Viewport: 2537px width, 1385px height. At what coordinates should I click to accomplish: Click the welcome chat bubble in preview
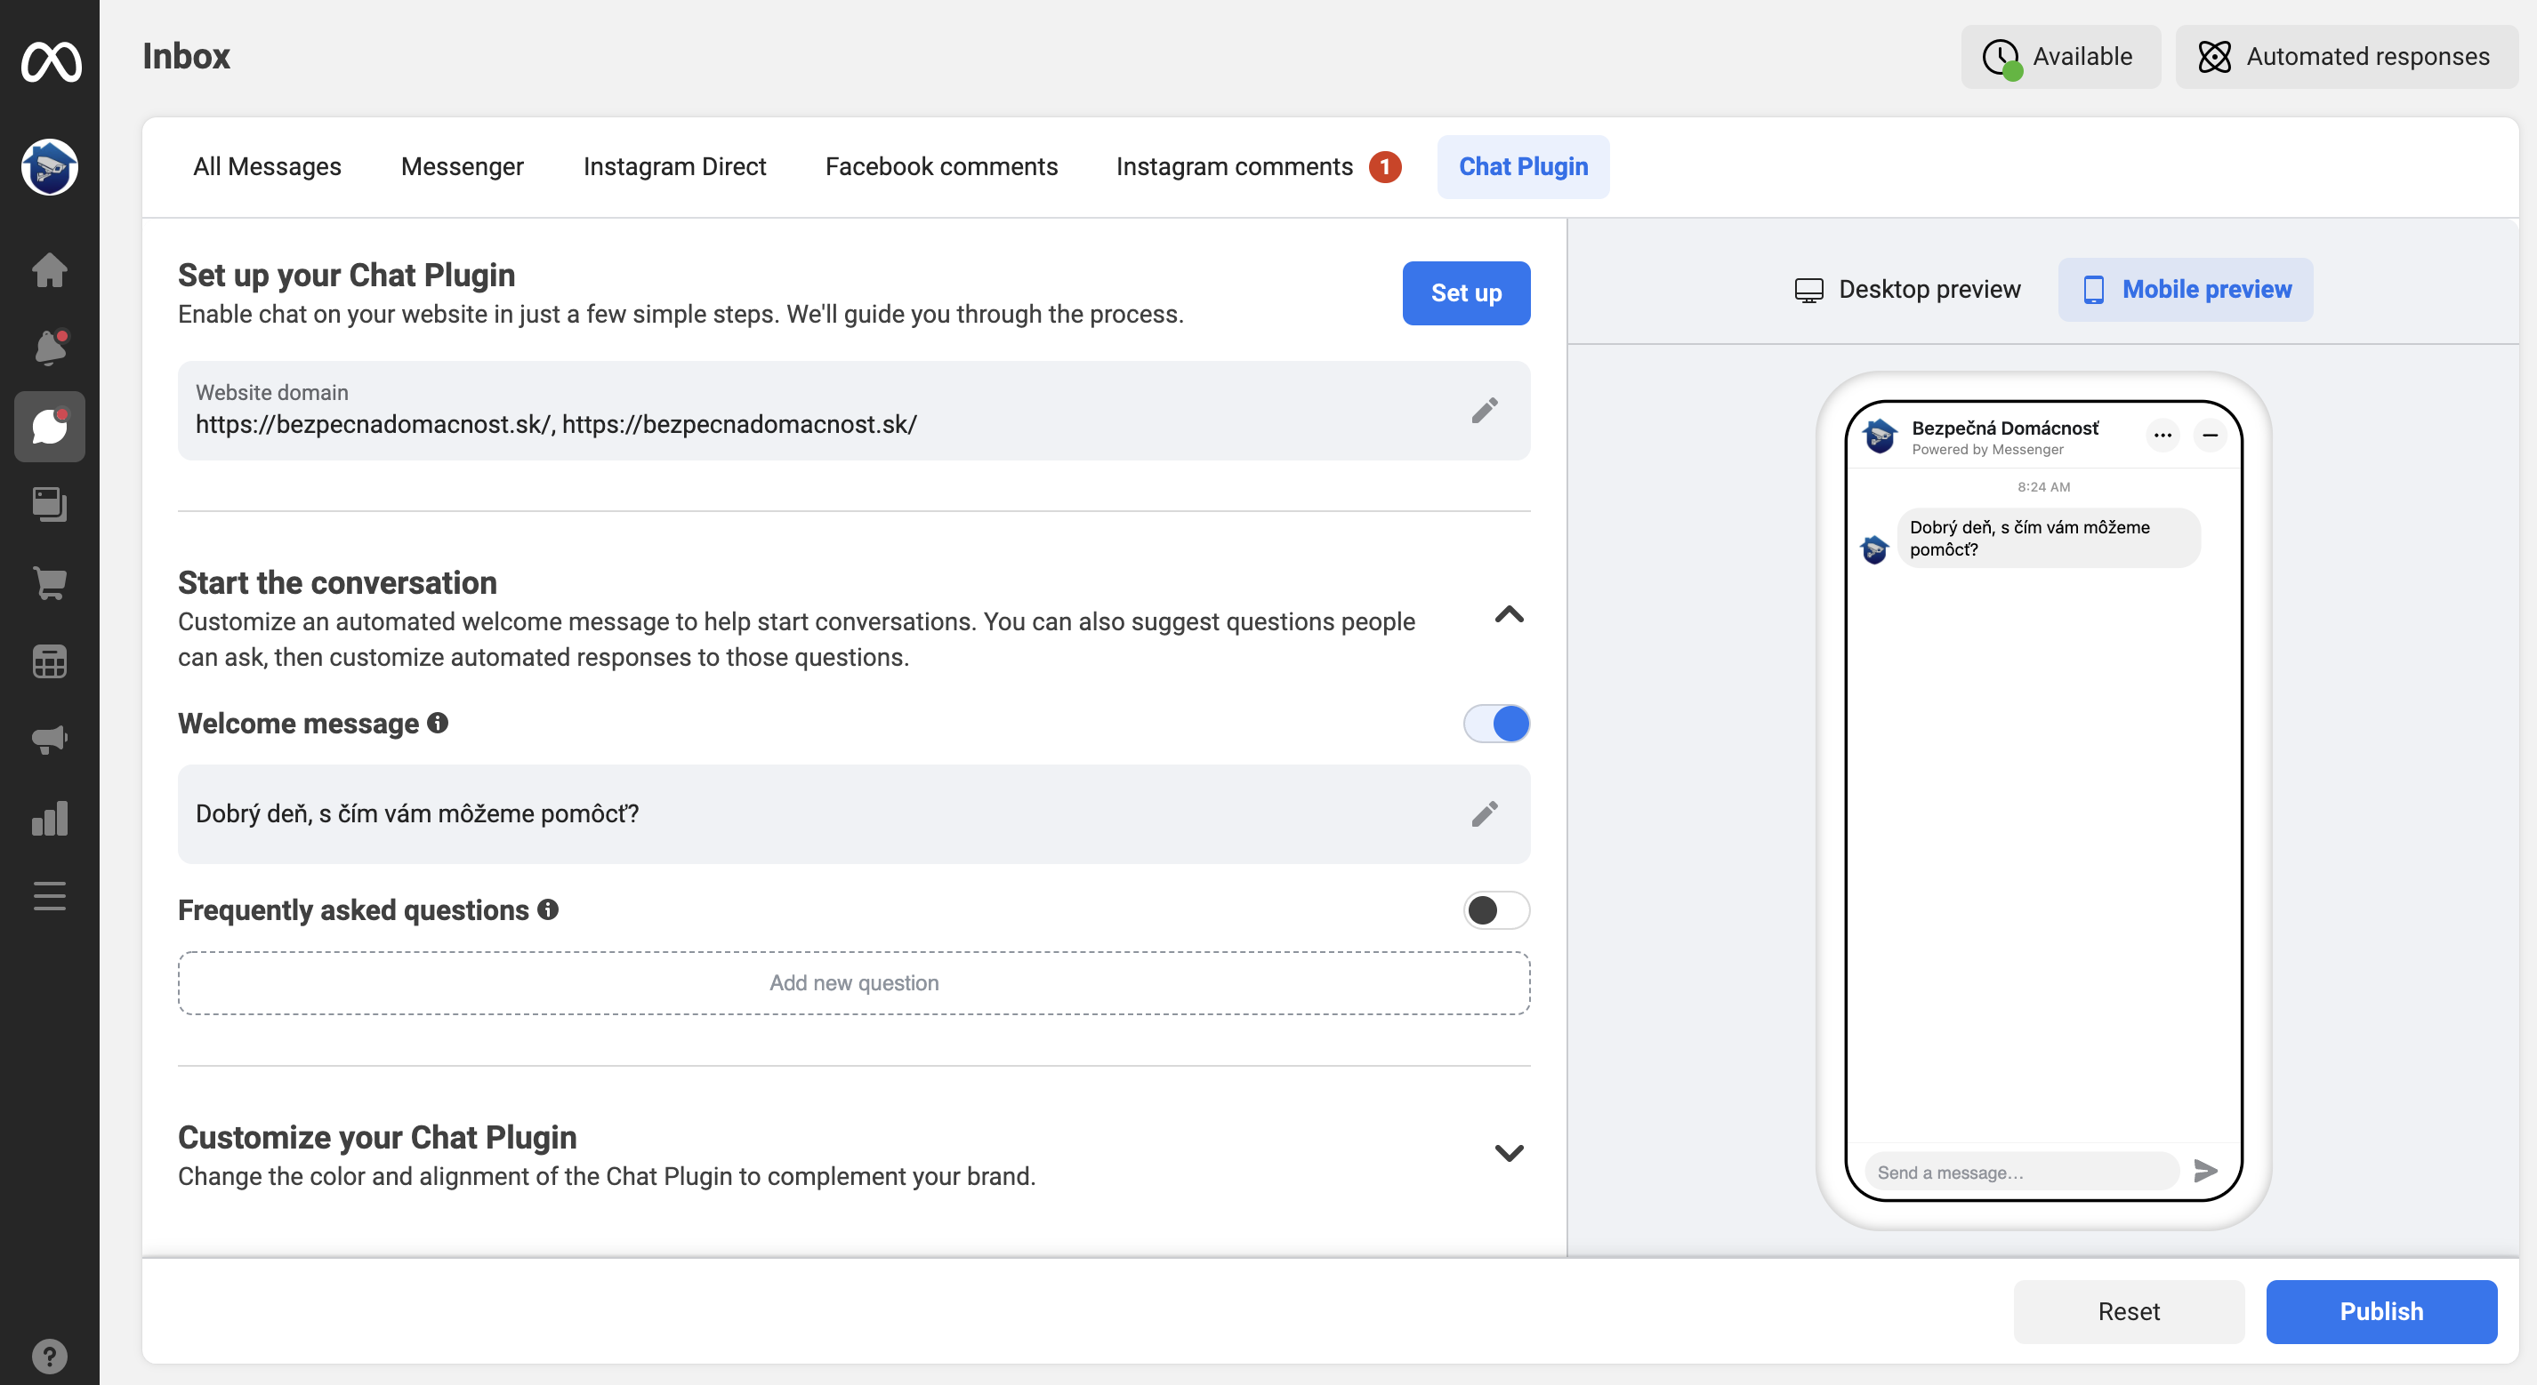(x=2049, y=539)
